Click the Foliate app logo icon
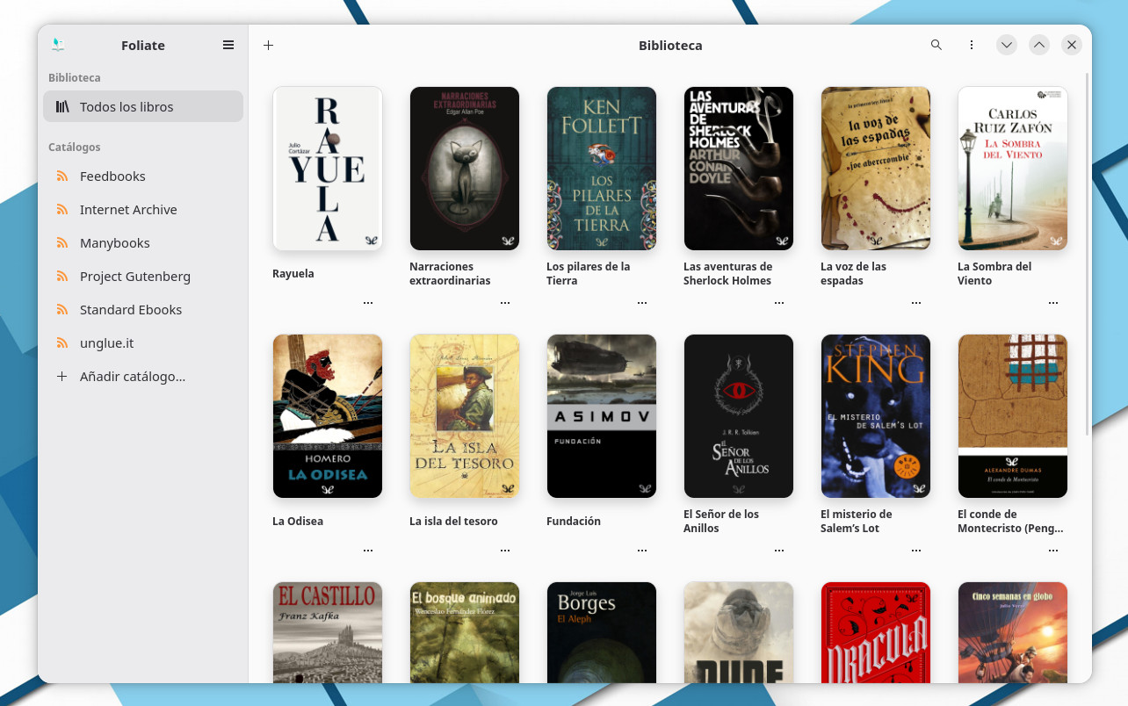Image resolution: width=1128 pixels, height=706 pixels. 58,45
